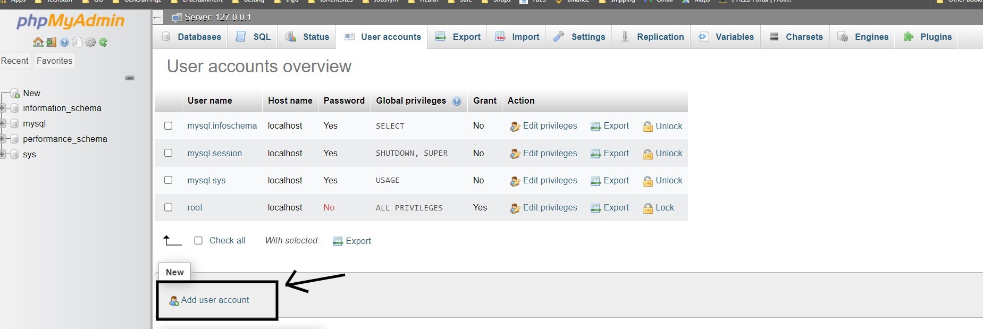Screen dimensions: 983x329
Task: Click Unlock for mysql.session
Action: coord(669,154)
